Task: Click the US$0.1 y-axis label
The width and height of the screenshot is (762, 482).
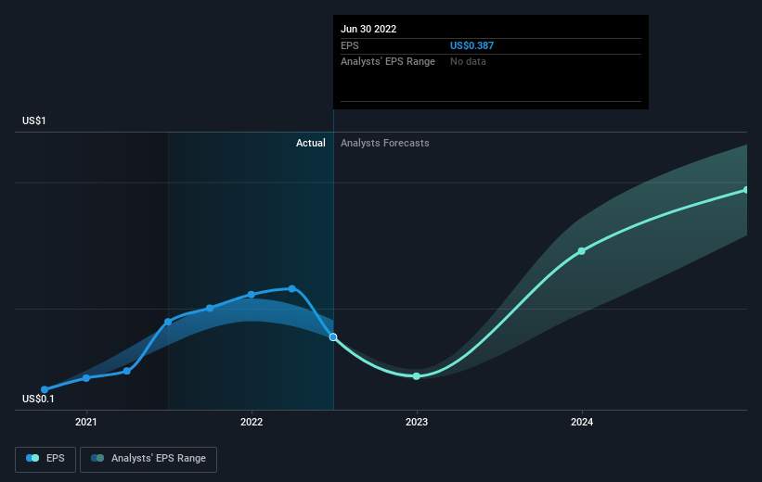Action: (38, 399)
